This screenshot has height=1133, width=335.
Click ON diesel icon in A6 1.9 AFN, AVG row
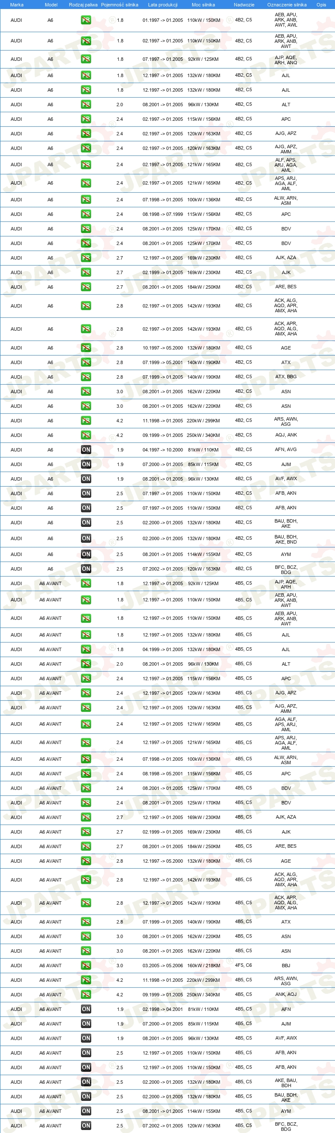pos(86,449)
